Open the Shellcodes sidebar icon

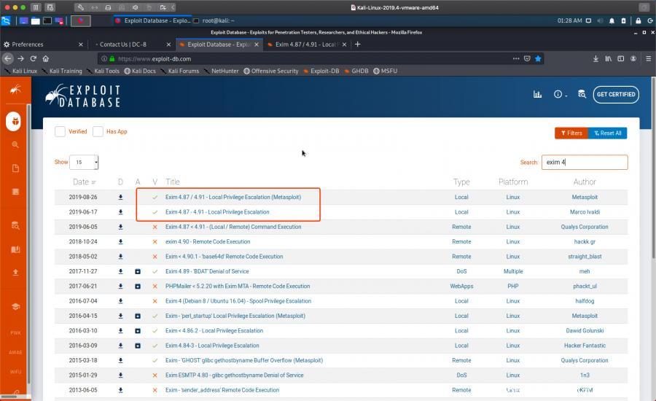(15, 192)
